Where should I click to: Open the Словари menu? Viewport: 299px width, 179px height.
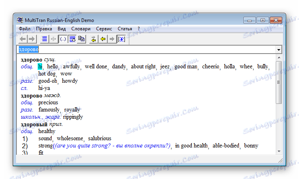(81, 29)
